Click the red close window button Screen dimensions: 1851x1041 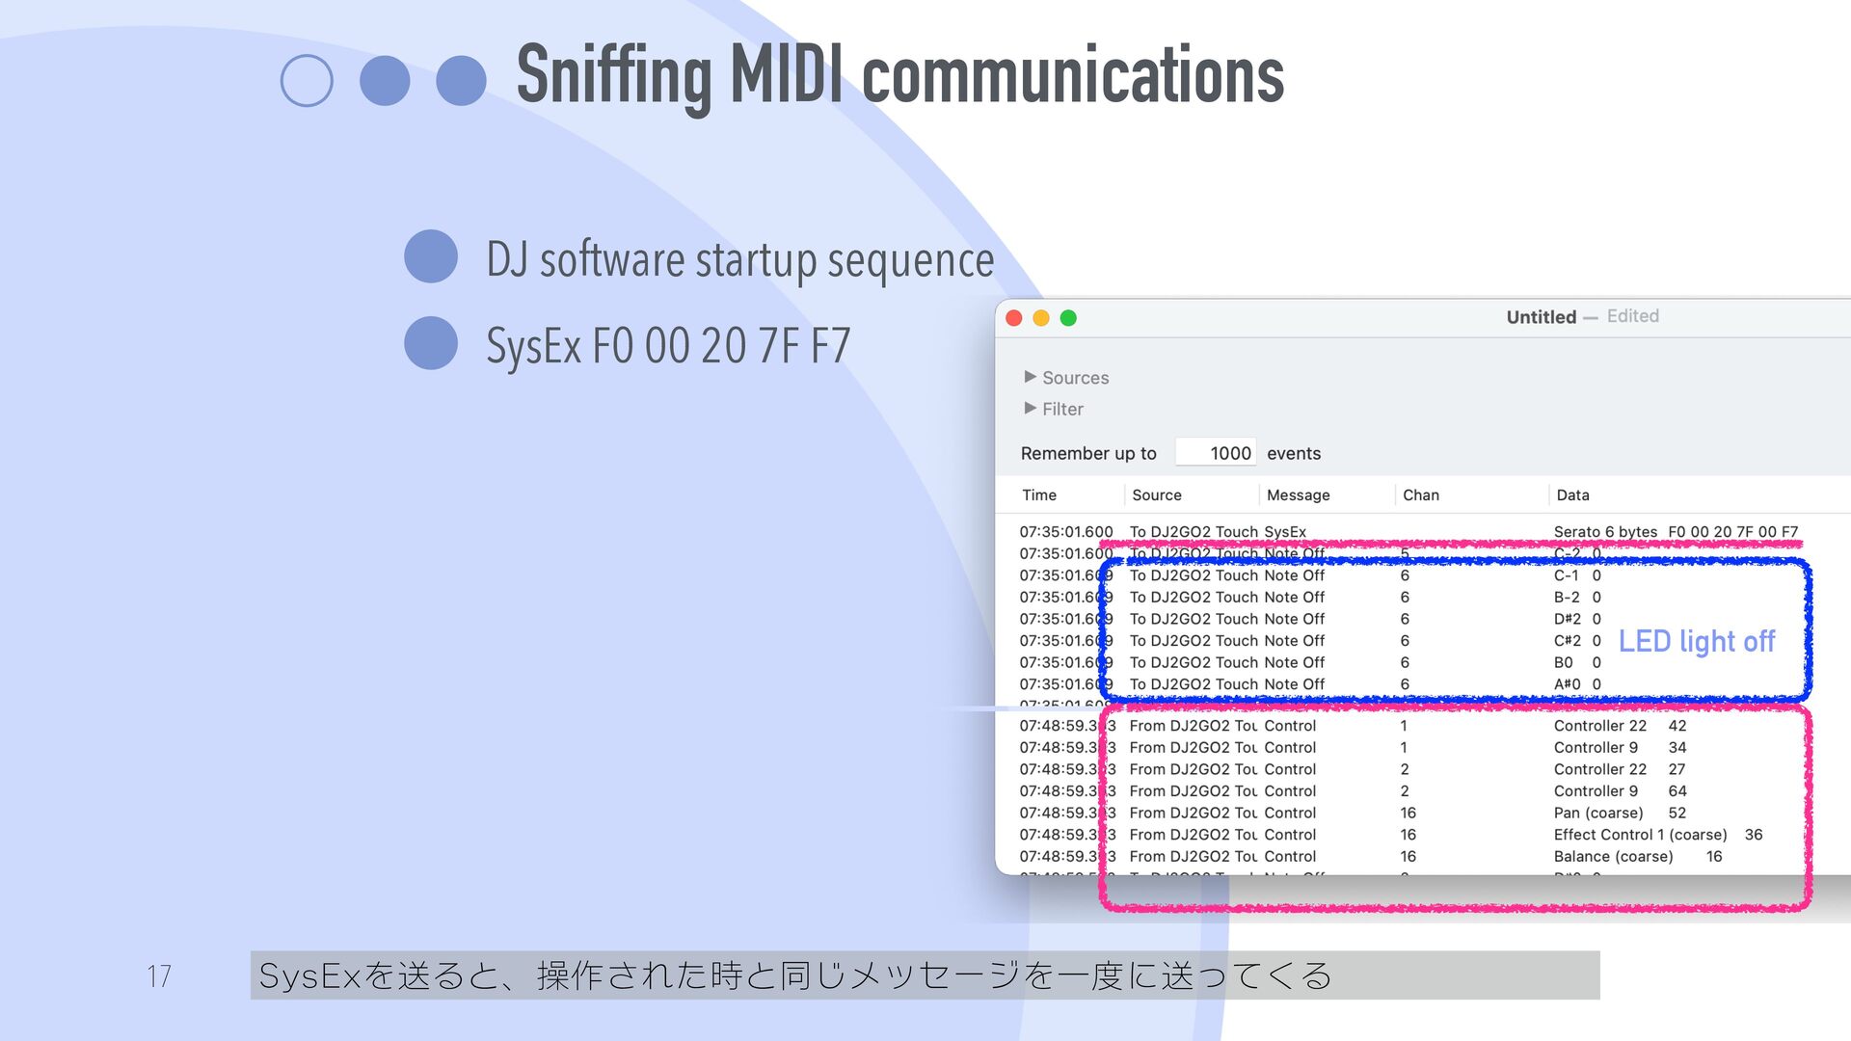tap(1014, 318)
